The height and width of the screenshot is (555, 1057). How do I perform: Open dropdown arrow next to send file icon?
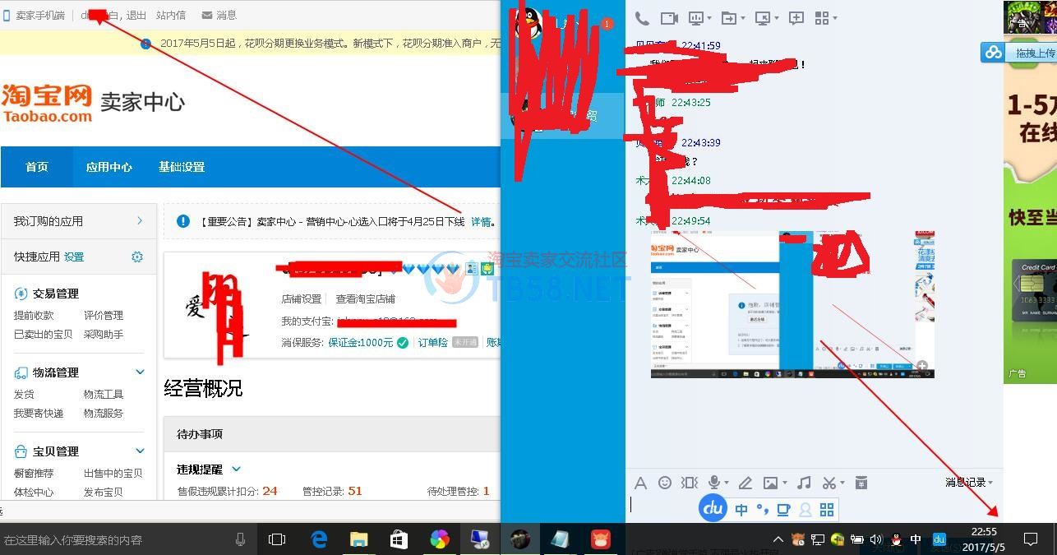pyautogui.click(x=742, y=18)
